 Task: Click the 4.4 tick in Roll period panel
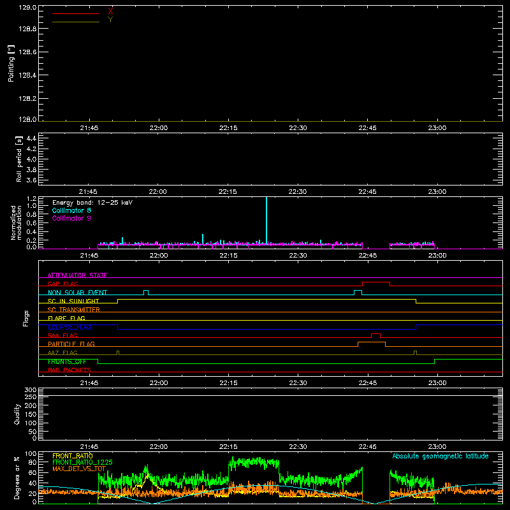tap(31, 138)
